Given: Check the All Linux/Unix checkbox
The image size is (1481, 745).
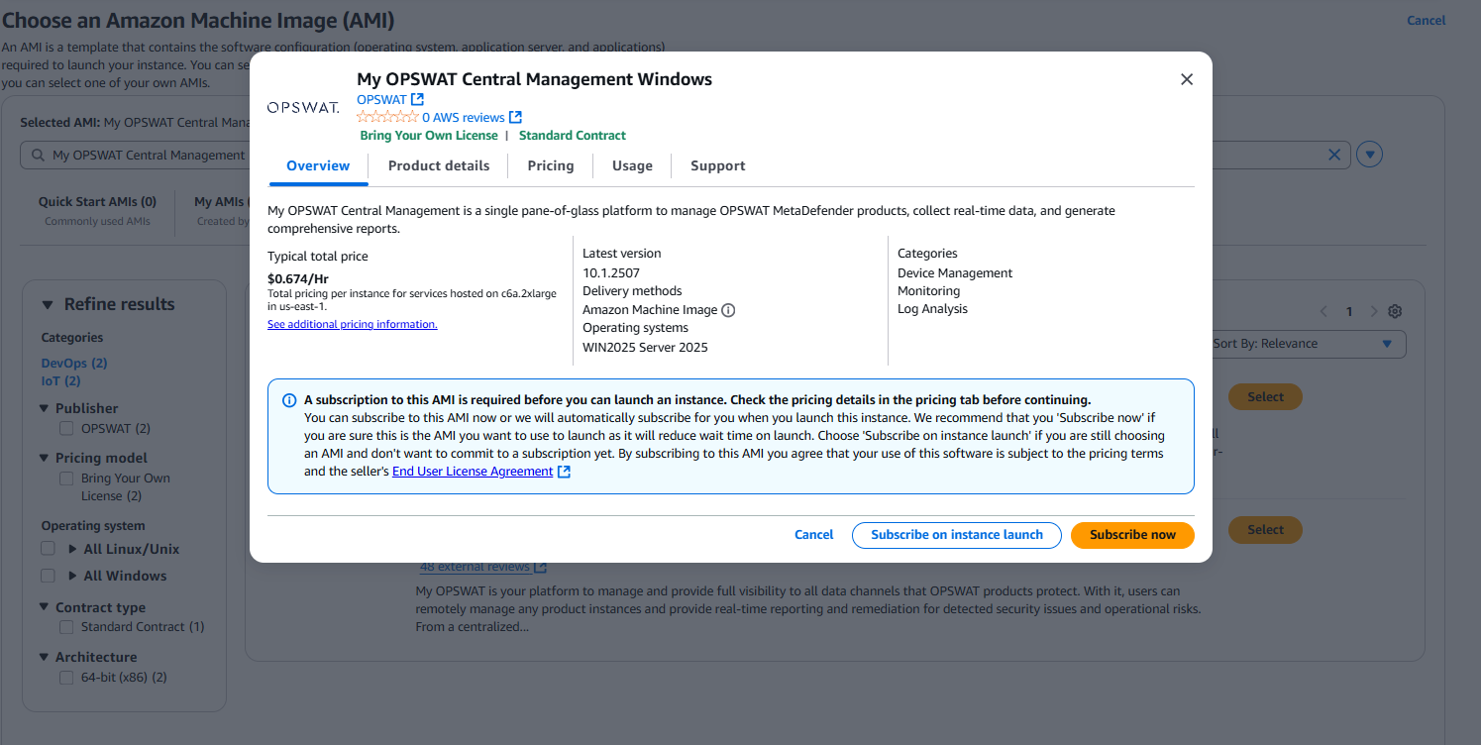Looking at the screenshot, I should (x=48, y=549).
